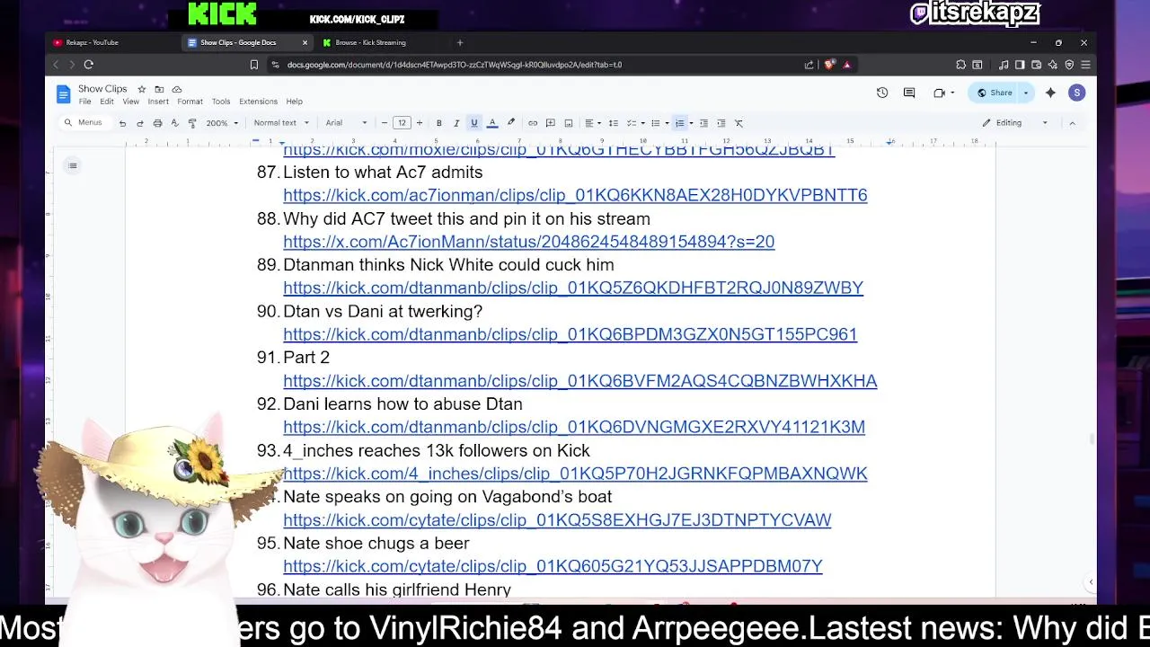Open the Editing mode dropdown
Viewport: 1150px width, 647px height.
pyautogui.click(x=1015, y=123)
